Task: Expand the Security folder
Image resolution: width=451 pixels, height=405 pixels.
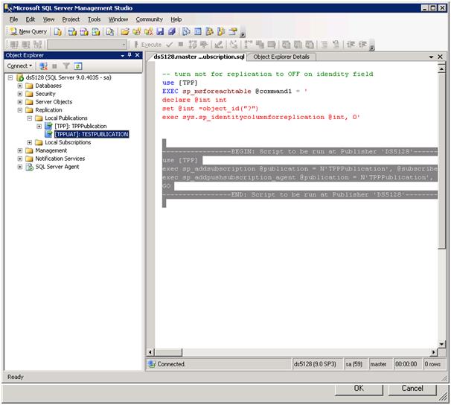Action: [x=20, y=94]
